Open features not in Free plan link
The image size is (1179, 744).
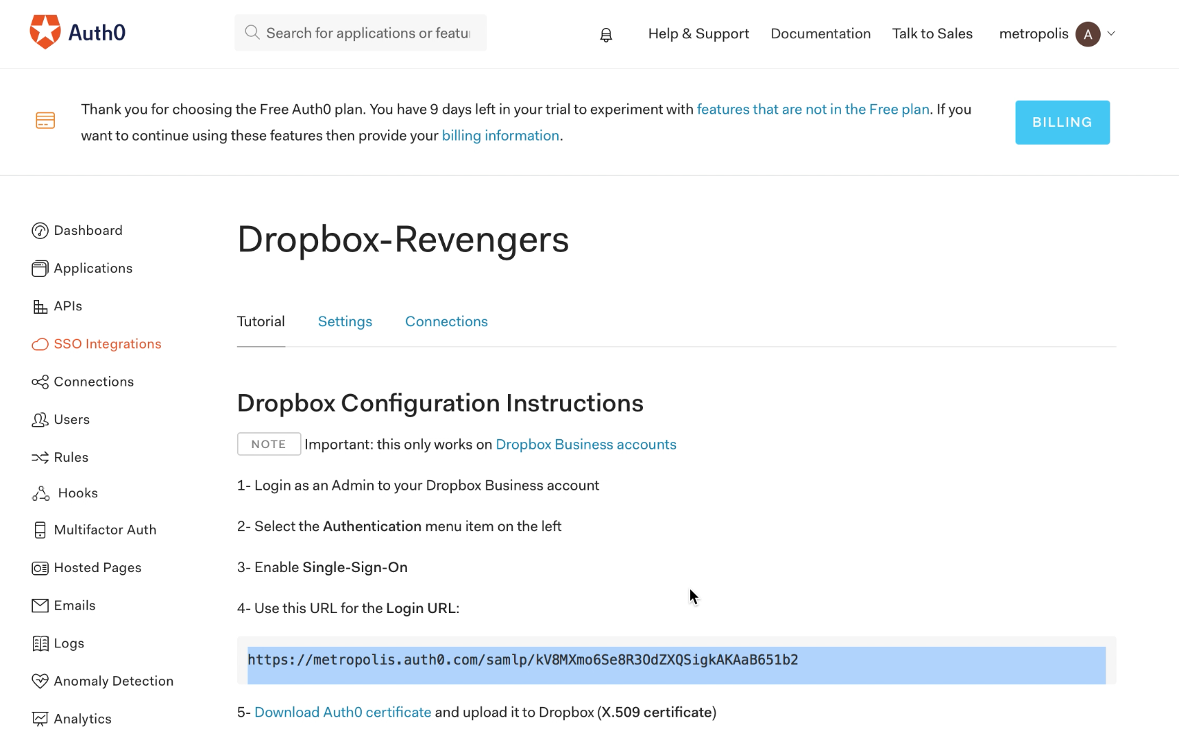pos(813,110)
